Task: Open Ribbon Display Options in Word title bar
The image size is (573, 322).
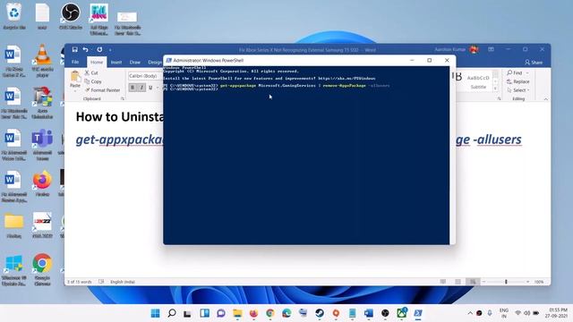Action: (491, 49)
